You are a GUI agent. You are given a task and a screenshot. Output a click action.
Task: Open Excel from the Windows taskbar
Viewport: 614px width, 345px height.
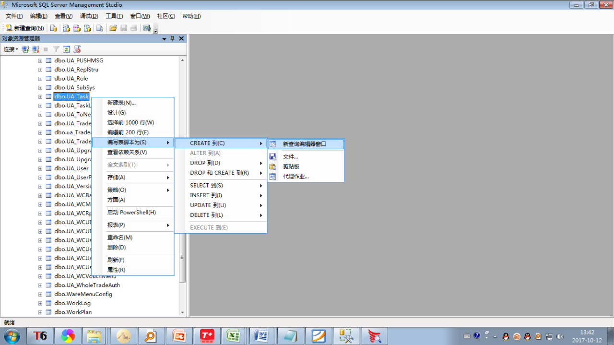click(234, 336)
